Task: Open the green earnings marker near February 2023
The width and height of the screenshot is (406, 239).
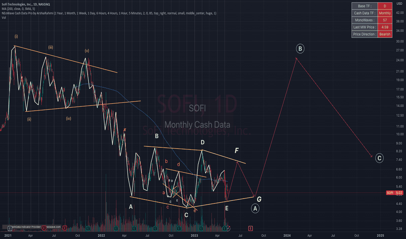Action: (201, 229)
